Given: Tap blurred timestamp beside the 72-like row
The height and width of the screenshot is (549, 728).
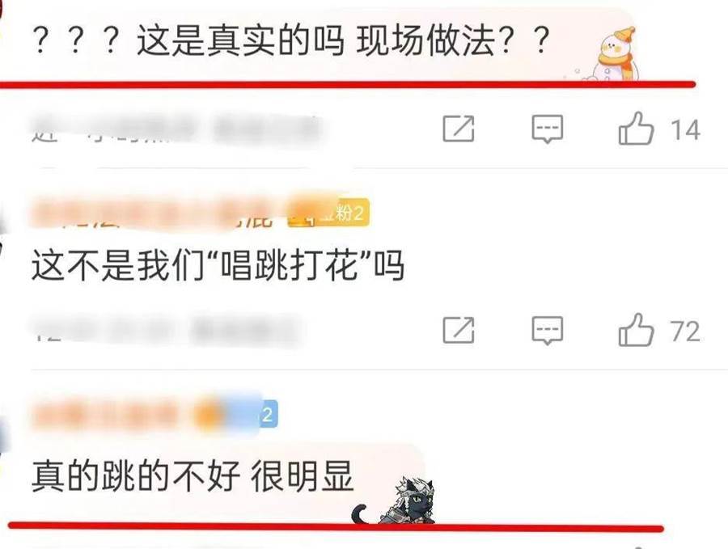Looking at the screenshot, I should (166, 330).
